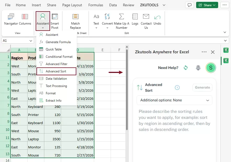Switch to the Formulas tab
The image size is (231, 162).
pyautogui.click(x=96, y=5)
